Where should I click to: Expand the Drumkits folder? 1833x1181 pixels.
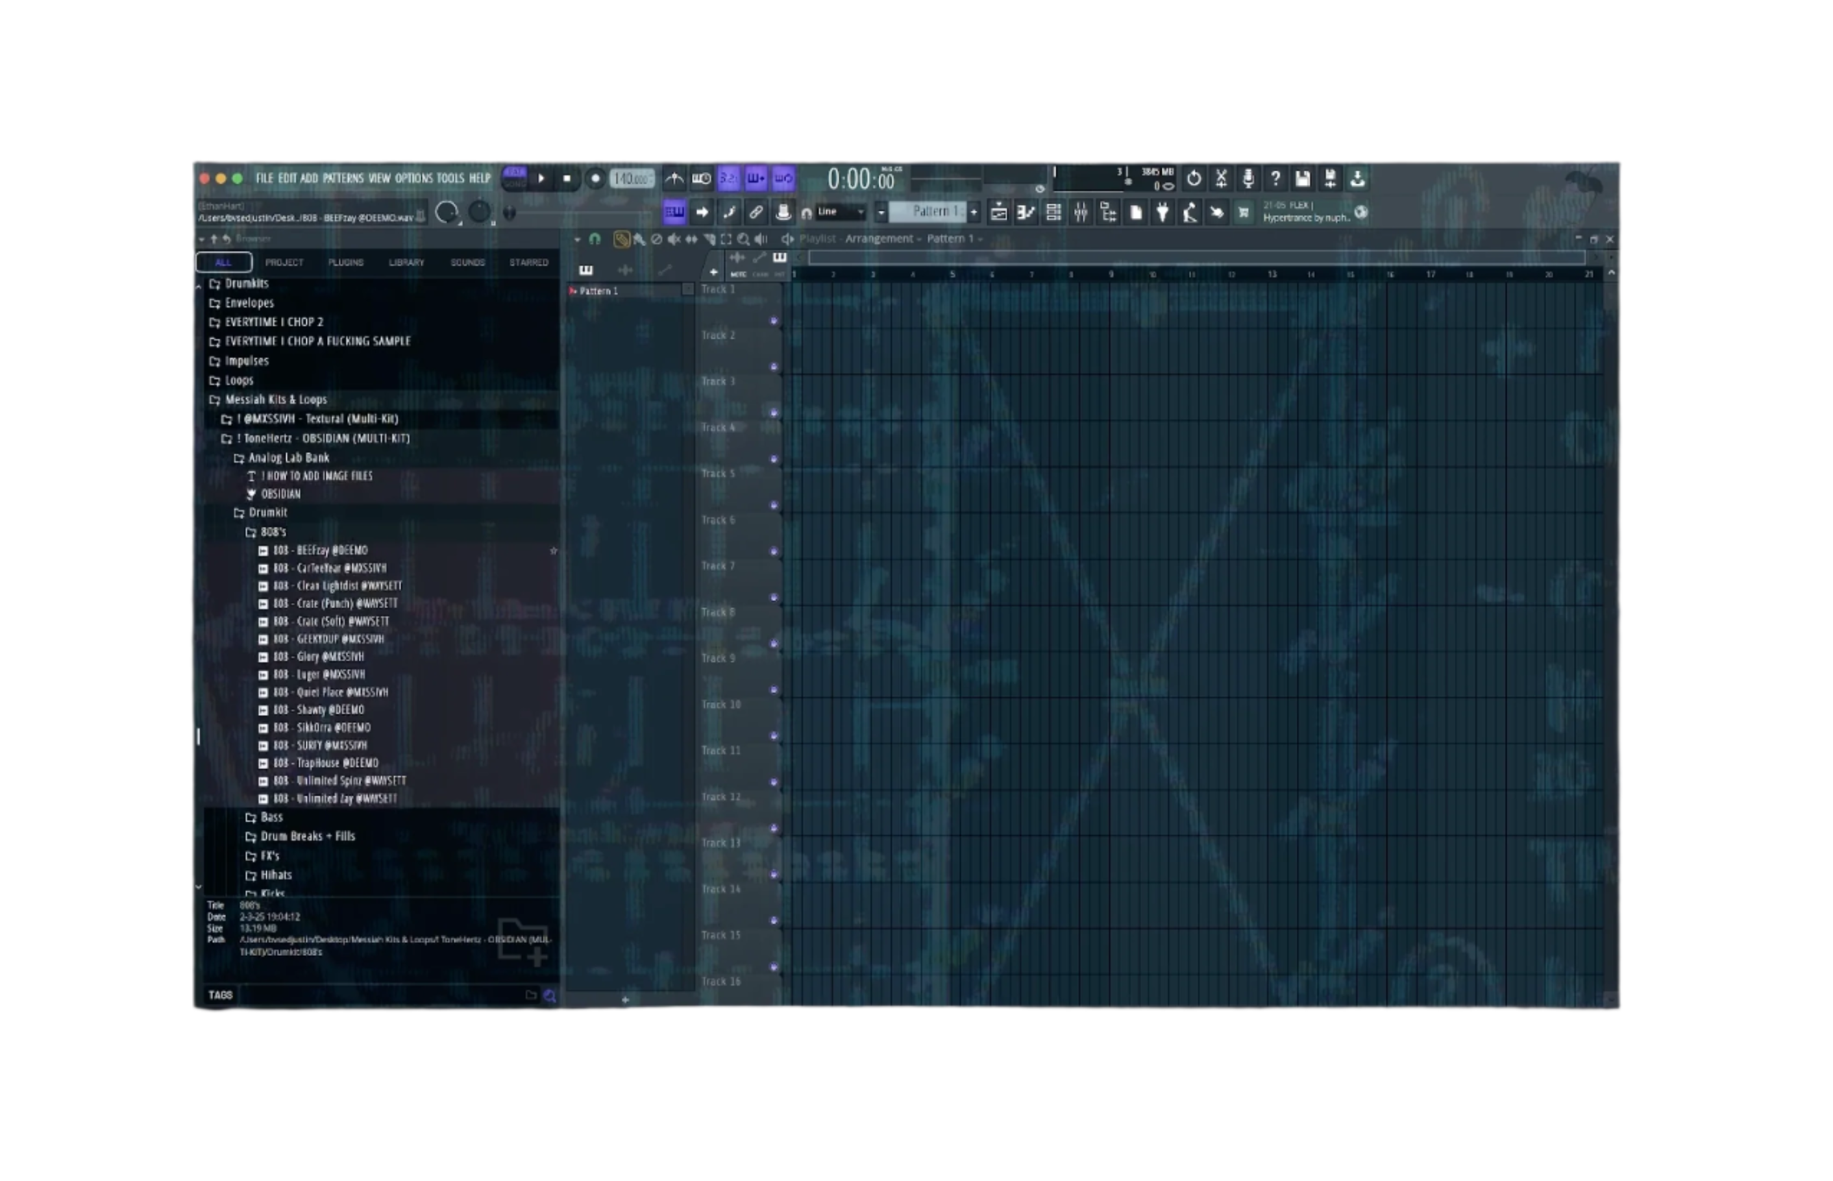click(x=240, y=284)
